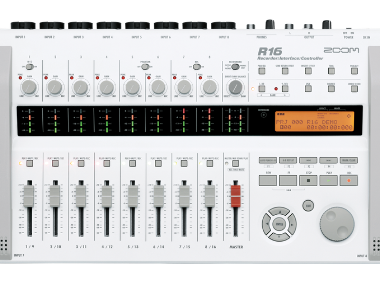Click the REW transport button
The image size is (380, 285).
(x=268, y=180)
